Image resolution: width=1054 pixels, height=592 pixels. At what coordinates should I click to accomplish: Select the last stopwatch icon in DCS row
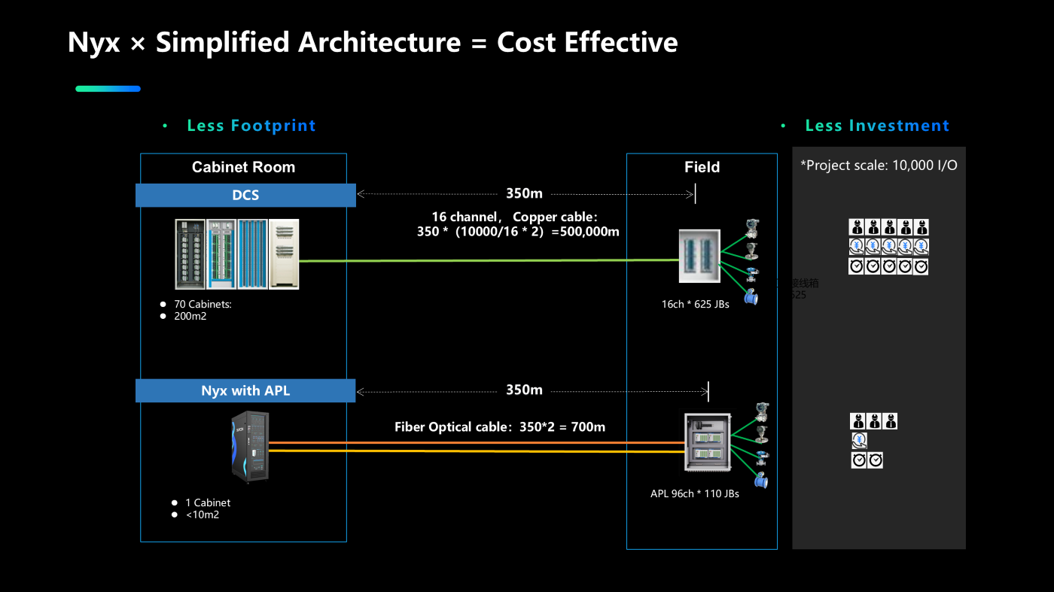coord(920,266)
